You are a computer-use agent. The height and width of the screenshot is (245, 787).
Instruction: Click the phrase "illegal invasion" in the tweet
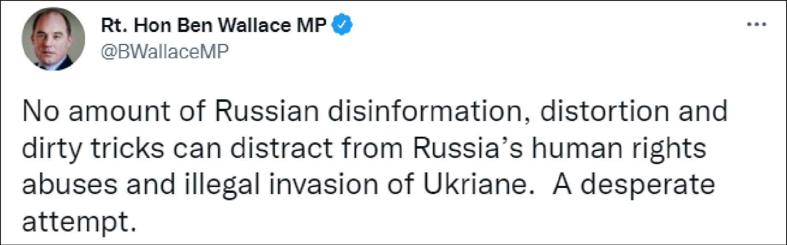(281, 185)
